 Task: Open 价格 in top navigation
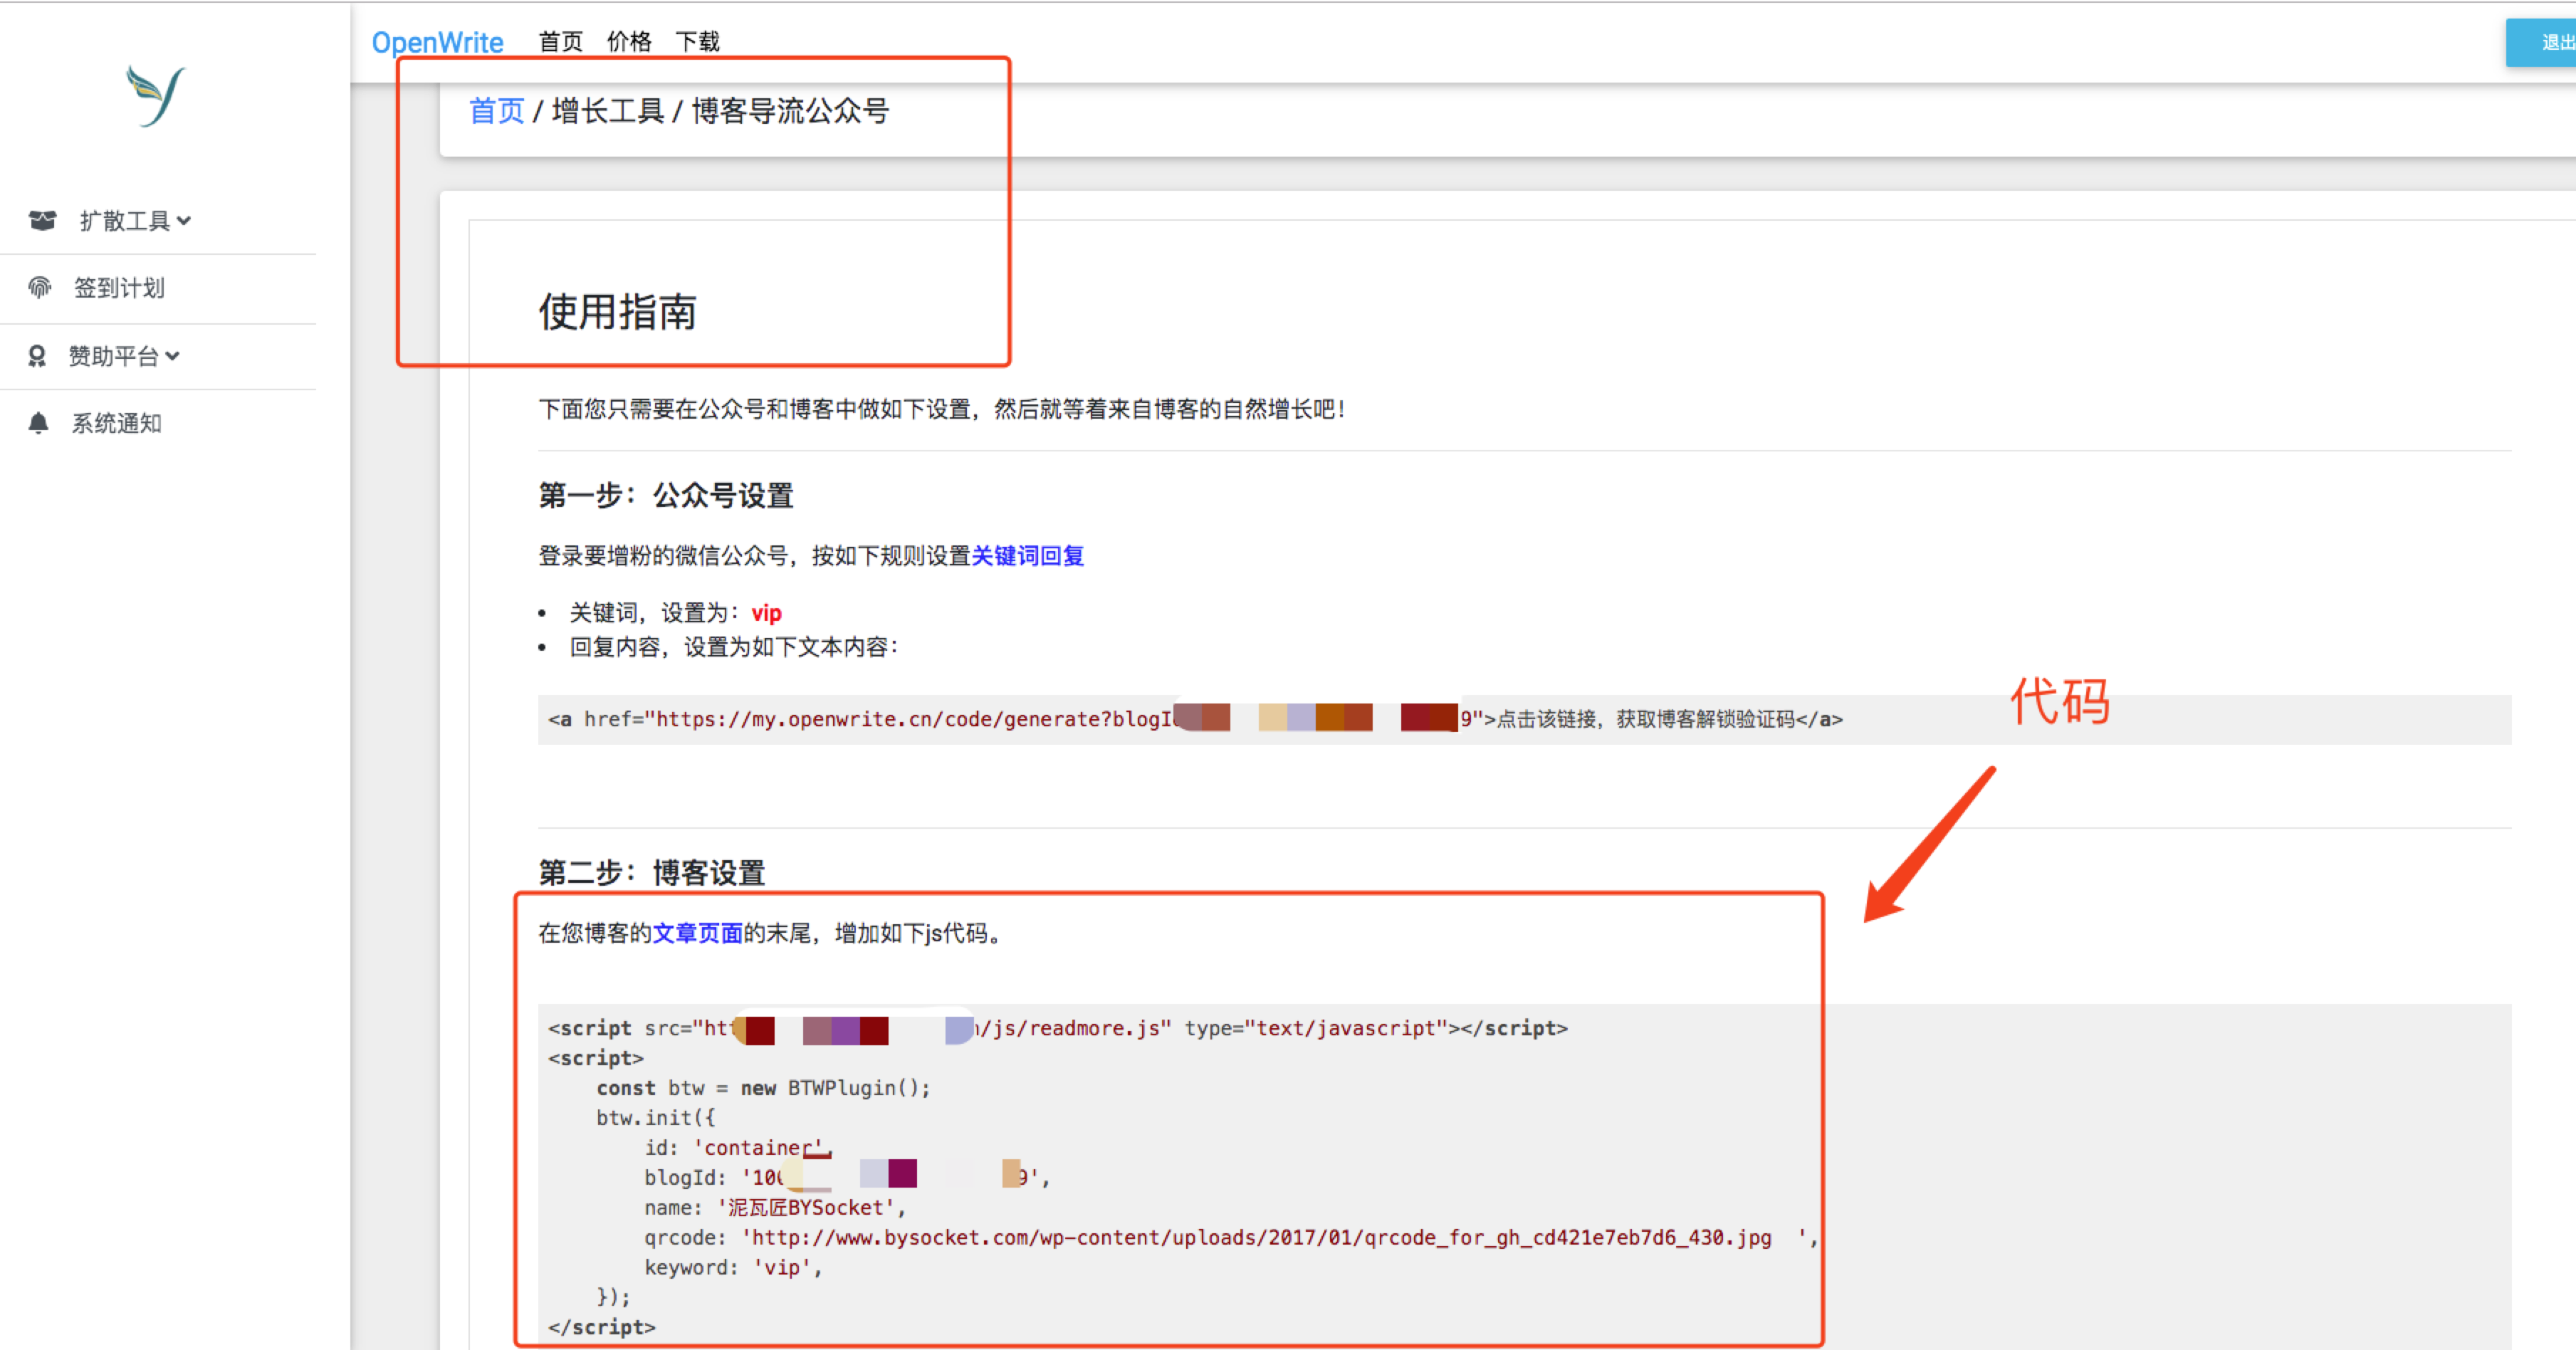(x=629, y=42)
